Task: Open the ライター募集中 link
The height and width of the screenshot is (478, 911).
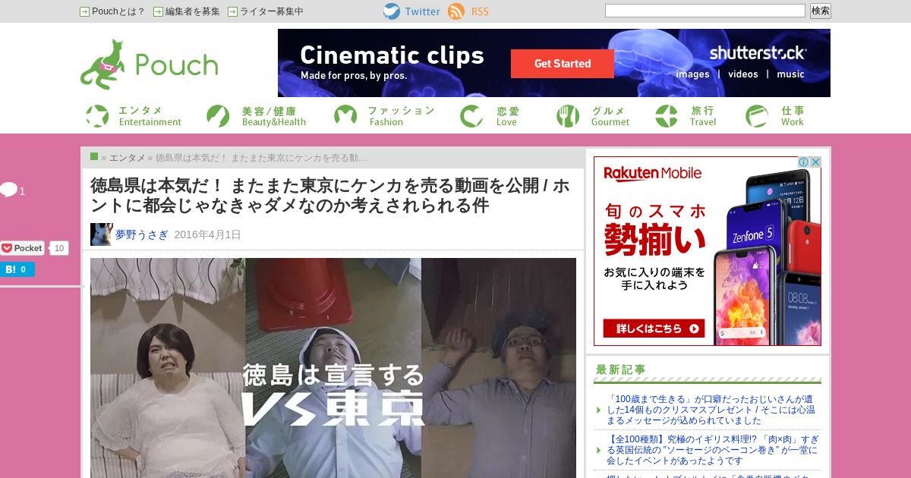Action: [272, 11]
